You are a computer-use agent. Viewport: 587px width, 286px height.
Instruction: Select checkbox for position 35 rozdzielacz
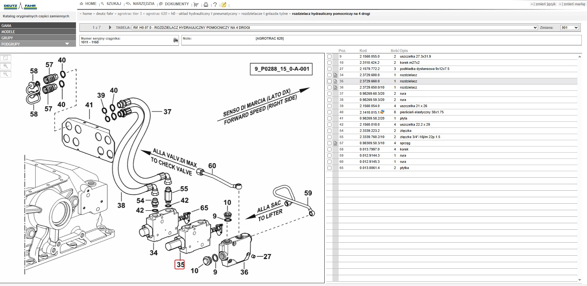pyautogui.click(x=329, y=81)
